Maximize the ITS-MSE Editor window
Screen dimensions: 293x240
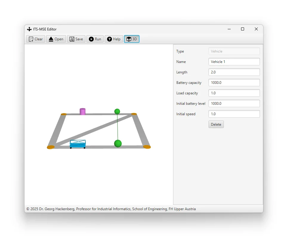243,29
